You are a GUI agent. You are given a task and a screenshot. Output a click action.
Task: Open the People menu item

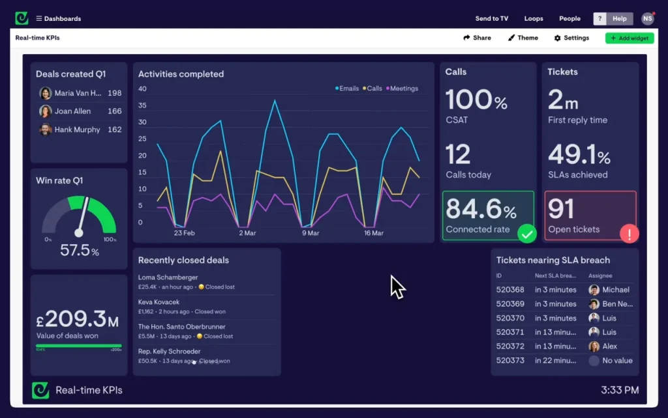[x=569, y=18]
